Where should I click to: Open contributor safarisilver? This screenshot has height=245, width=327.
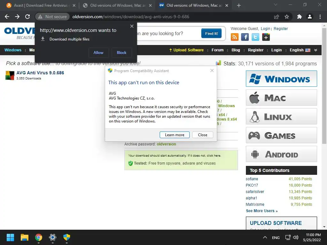coord(255,191)
